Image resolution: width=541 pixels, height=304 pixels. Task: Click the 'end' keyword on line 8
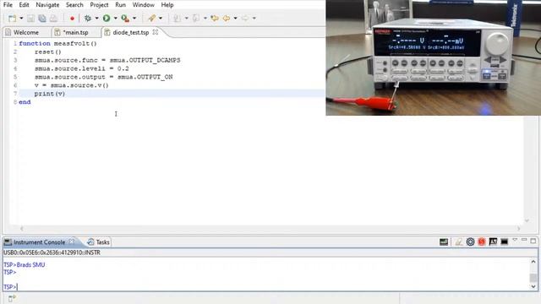pyautogui.click(x=25, y=102)
